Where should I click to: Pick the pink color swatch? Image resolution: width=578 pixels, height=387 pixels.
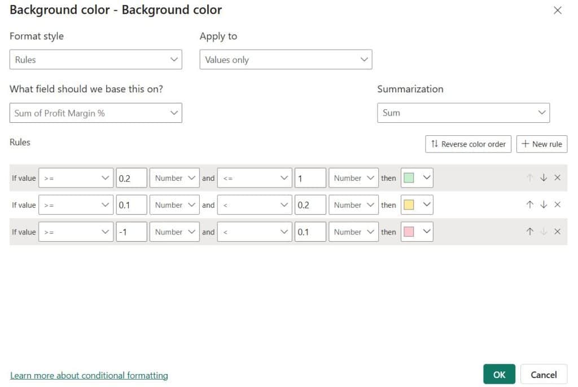[x=409, y=232]
